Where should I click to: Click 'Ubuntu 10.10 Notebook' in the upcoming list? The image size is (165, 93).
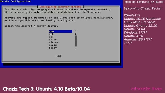pos(142,19)
